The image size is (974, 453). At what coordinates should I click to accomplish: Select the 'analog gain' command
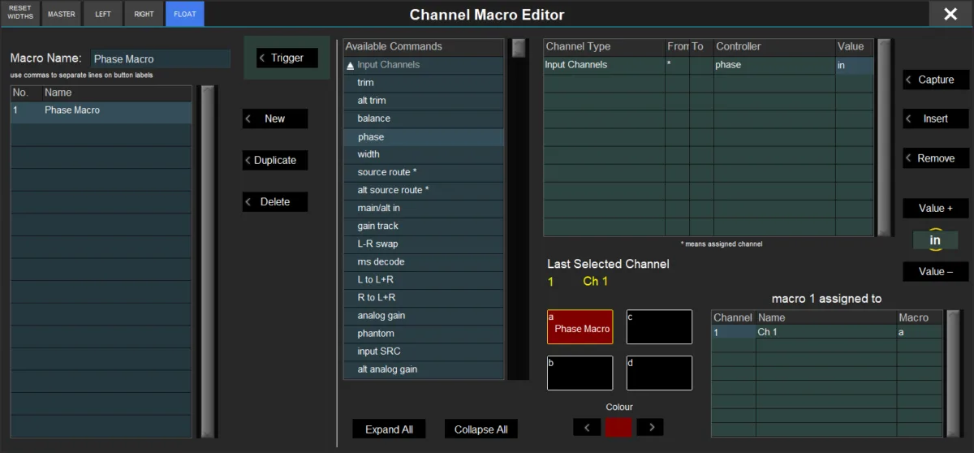423,315
